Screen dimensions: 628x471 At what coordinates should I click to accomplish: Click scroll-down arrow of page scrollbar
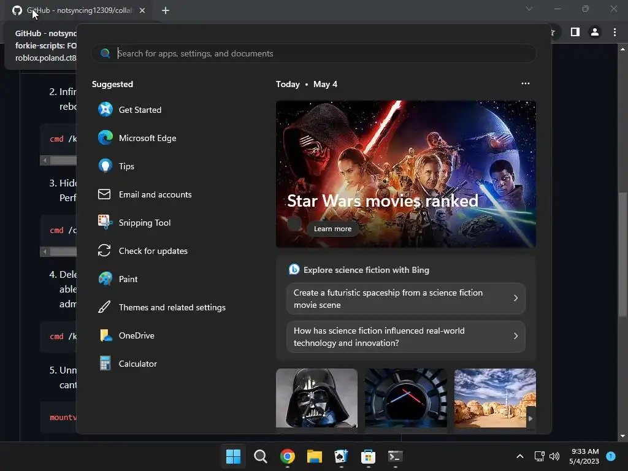tap(622, 436)
